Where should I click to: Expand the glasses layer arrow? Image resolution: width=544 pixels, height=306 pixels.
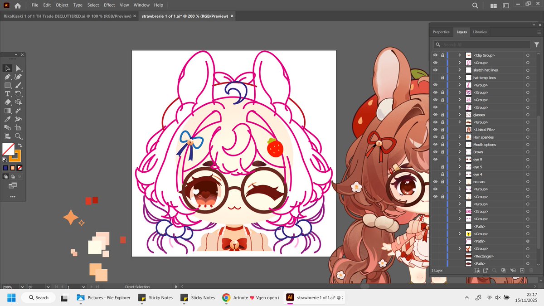point(460,115)
